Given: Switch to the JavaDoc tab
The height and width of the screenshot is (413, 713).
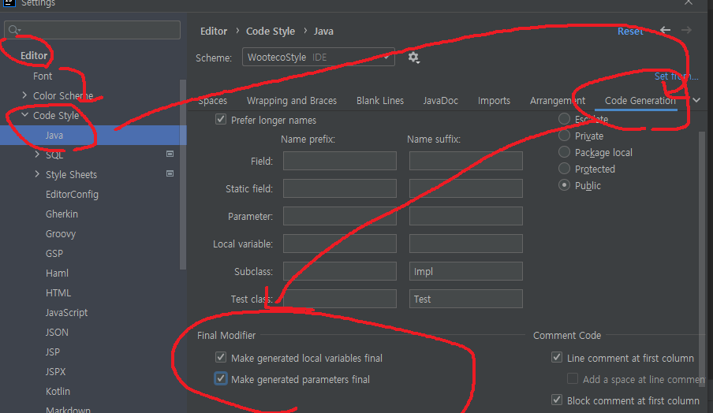Looking at the screenshot, I should coord(441,100).
